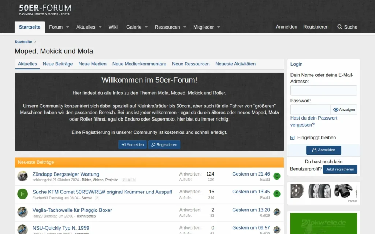
Task: Click the tires partner product image
Action: pyautogui.click(x=319, y=191)
